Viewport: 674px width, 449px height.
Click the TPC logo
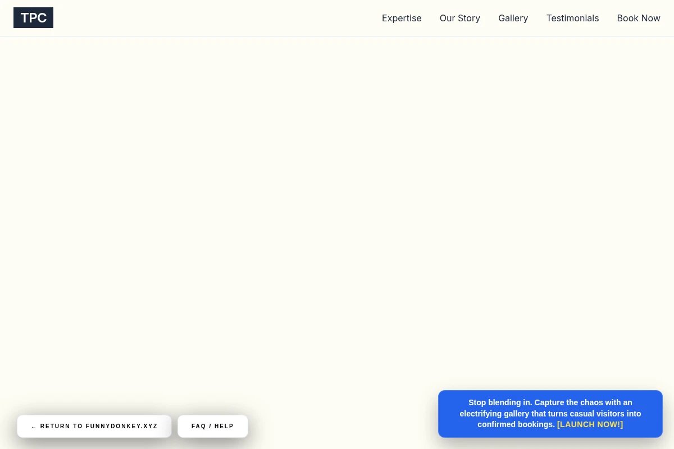(33, 18)
